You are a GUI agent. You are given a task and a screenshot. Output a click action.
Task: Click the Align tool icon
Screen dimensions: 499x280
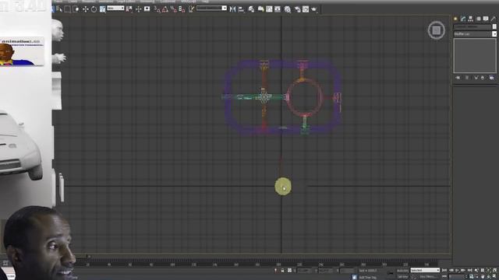click(x=241, y=9)
